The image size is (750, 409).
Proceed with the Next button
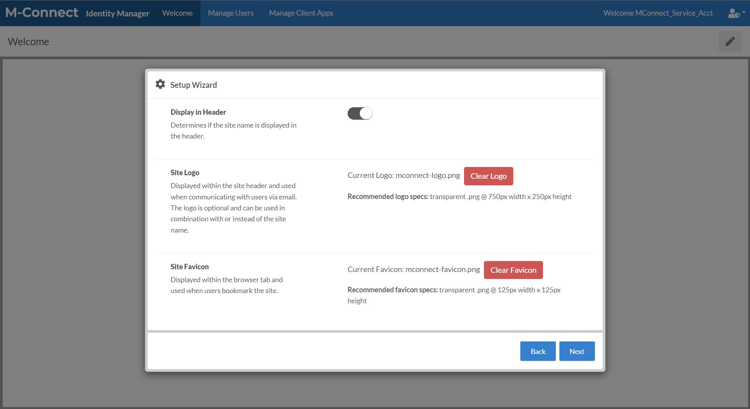(x=577, y=351)
